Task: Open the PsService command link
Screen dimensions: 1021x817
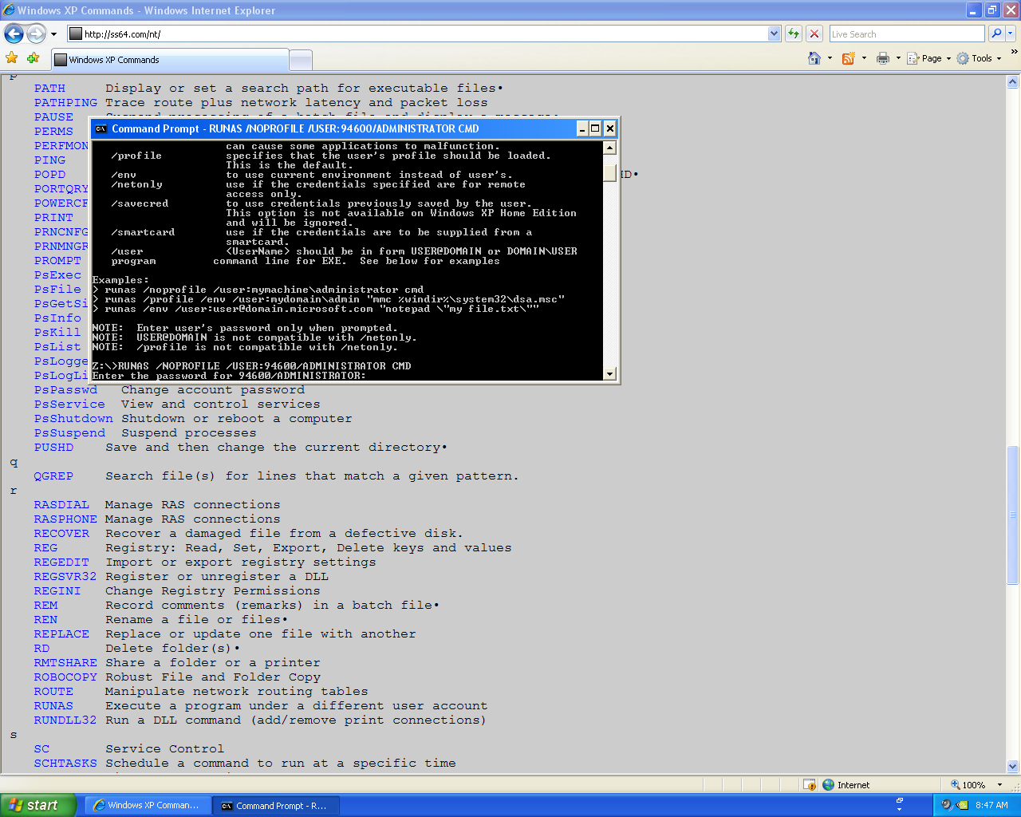Action: point(69,404)
